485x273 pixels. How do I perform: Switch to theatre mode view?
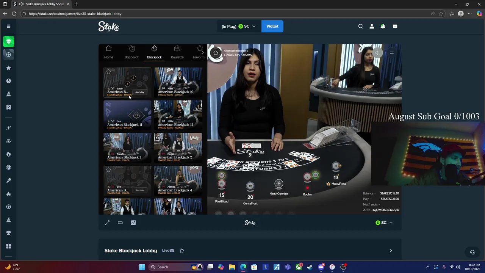120,223
